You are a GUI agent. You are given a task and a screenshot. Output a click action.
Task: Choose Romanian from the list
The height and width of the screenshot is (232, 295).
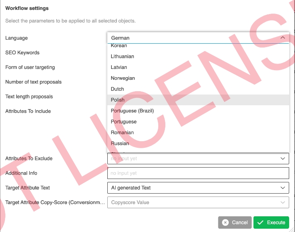[122, 133]
